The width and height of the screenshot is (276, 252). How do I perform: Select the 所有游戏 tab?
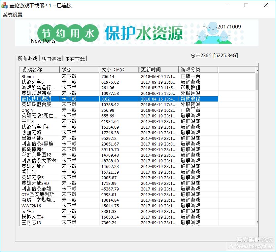point(27,59)
